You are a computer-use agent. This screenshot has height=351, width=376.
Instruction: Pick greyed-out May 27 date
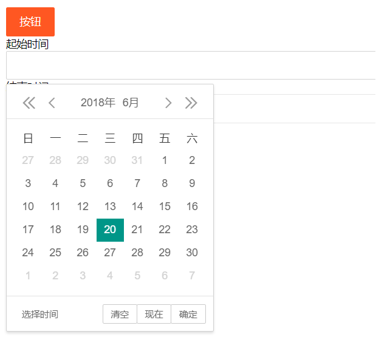click(x=28, y=161)
